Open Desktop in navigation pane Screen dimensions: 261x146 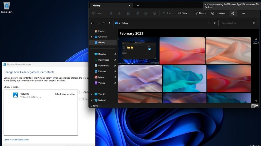tap(100, 54)
